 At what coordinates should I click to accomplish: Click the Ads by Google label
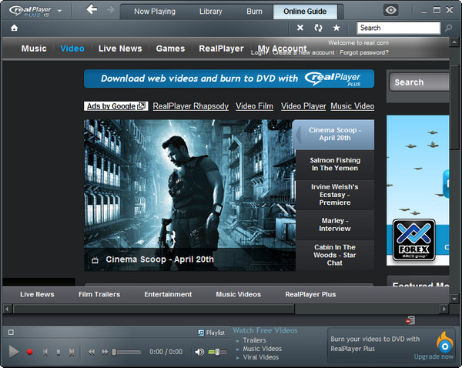click(x=115, y=106)
